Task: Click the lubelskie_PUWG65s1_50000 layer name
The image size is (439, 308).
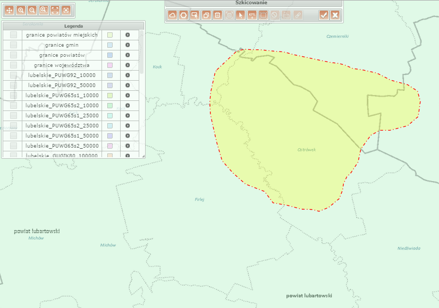Action: point(62,135)
